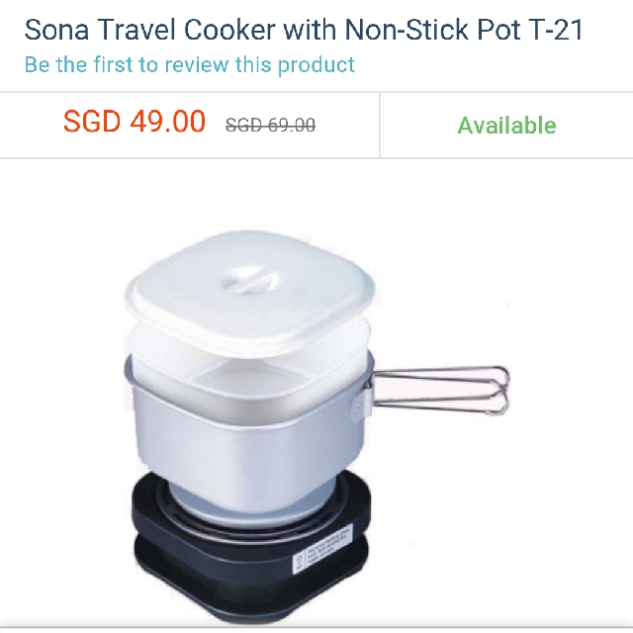Screen dimensions: 633x633
Task: Select the SGD 49.00 sale price
Action: click(135, 121)
